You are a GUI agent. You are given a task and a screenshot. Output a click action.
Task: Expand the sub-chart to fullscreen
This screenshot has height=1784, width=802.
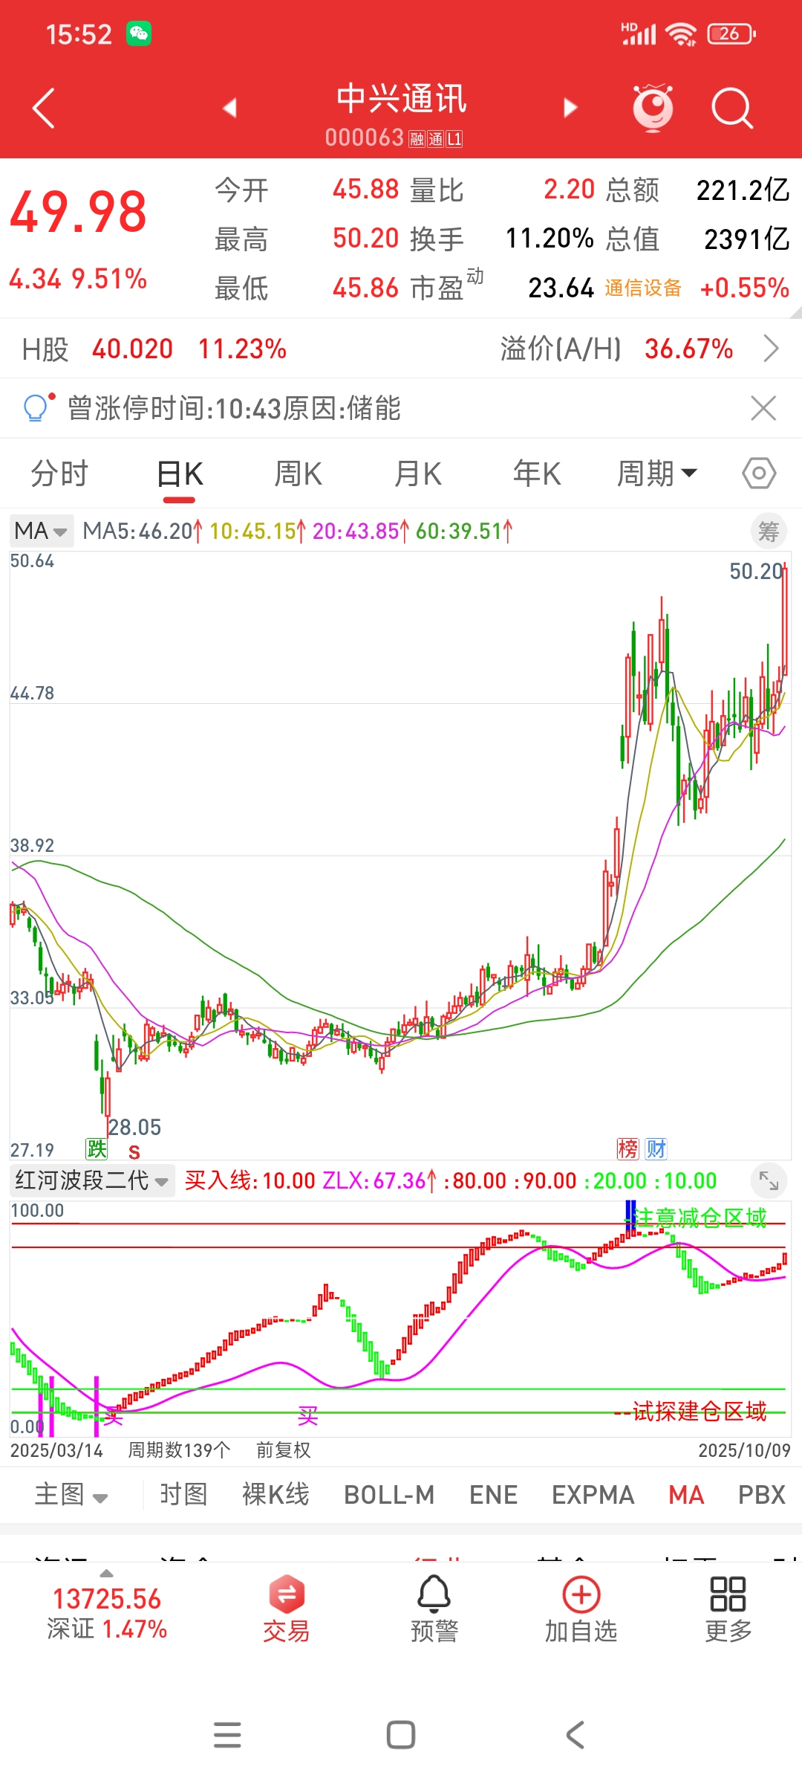coord(769,1180)
